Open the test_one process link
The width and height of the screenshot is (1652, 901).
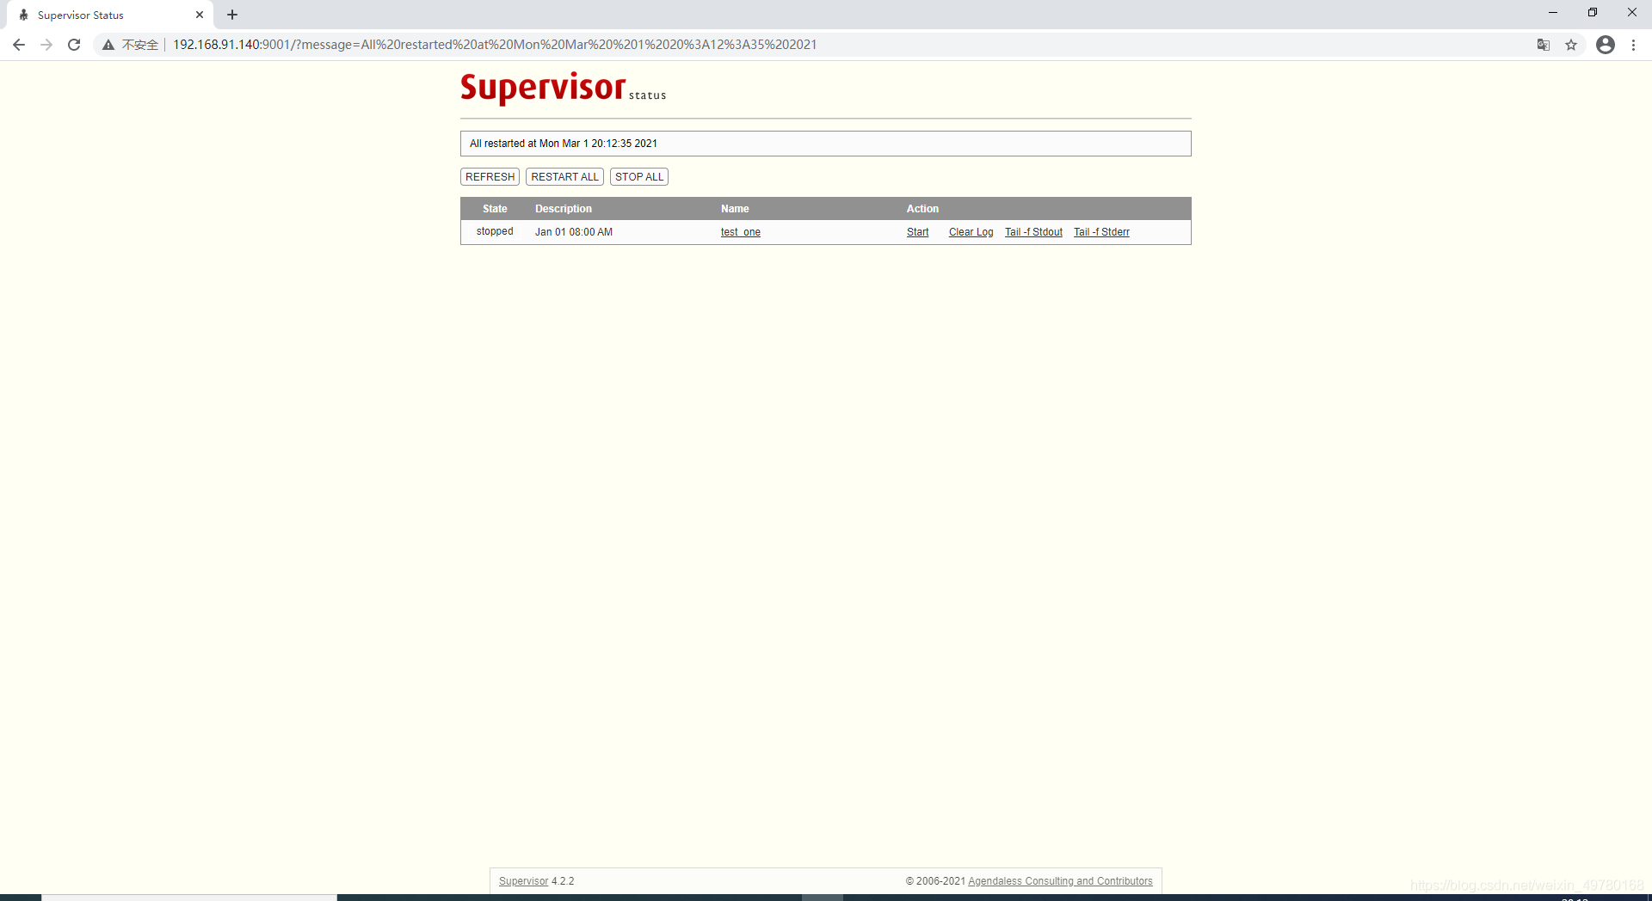pyautogui.click(x=741, y=232)
